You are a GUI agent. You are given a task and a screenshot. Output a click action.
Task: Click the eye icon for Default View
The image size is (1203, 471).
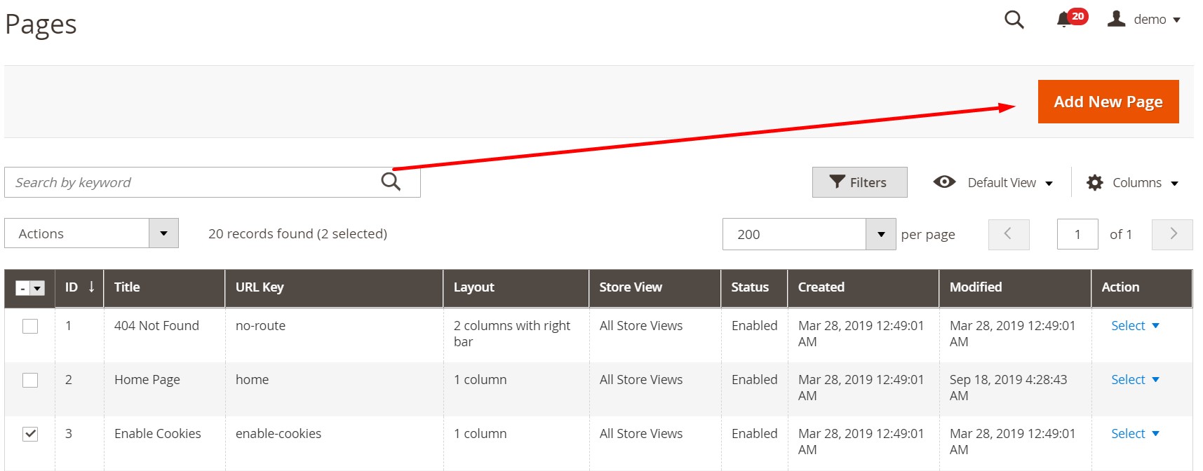(x=944, y=182)
